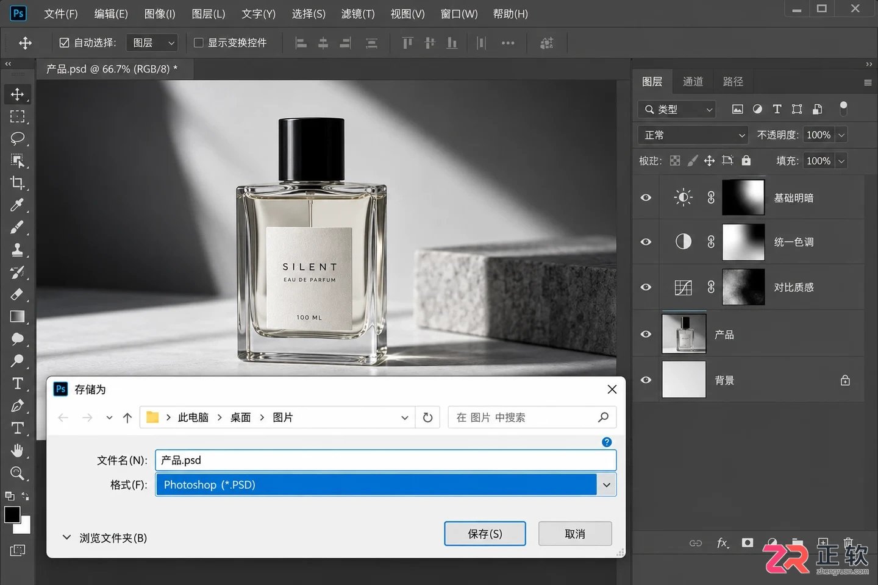This screenshot has height=585, width=878.
Task: Open the blend mode 正常 dropdown
Action: tap(693, 135)
